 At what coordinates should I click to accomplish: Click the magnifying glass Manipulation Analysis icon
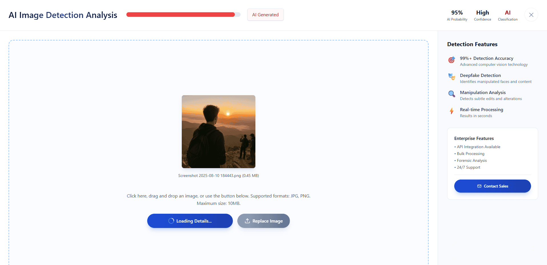(451, 94)
